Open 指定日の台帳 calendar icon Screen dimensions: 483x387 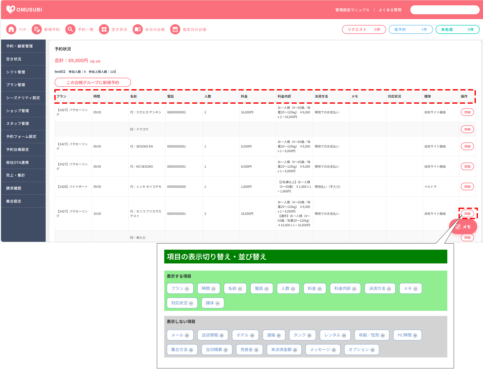[x=175, y=30]
